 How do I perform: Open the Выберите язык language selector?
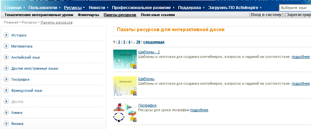295,8
